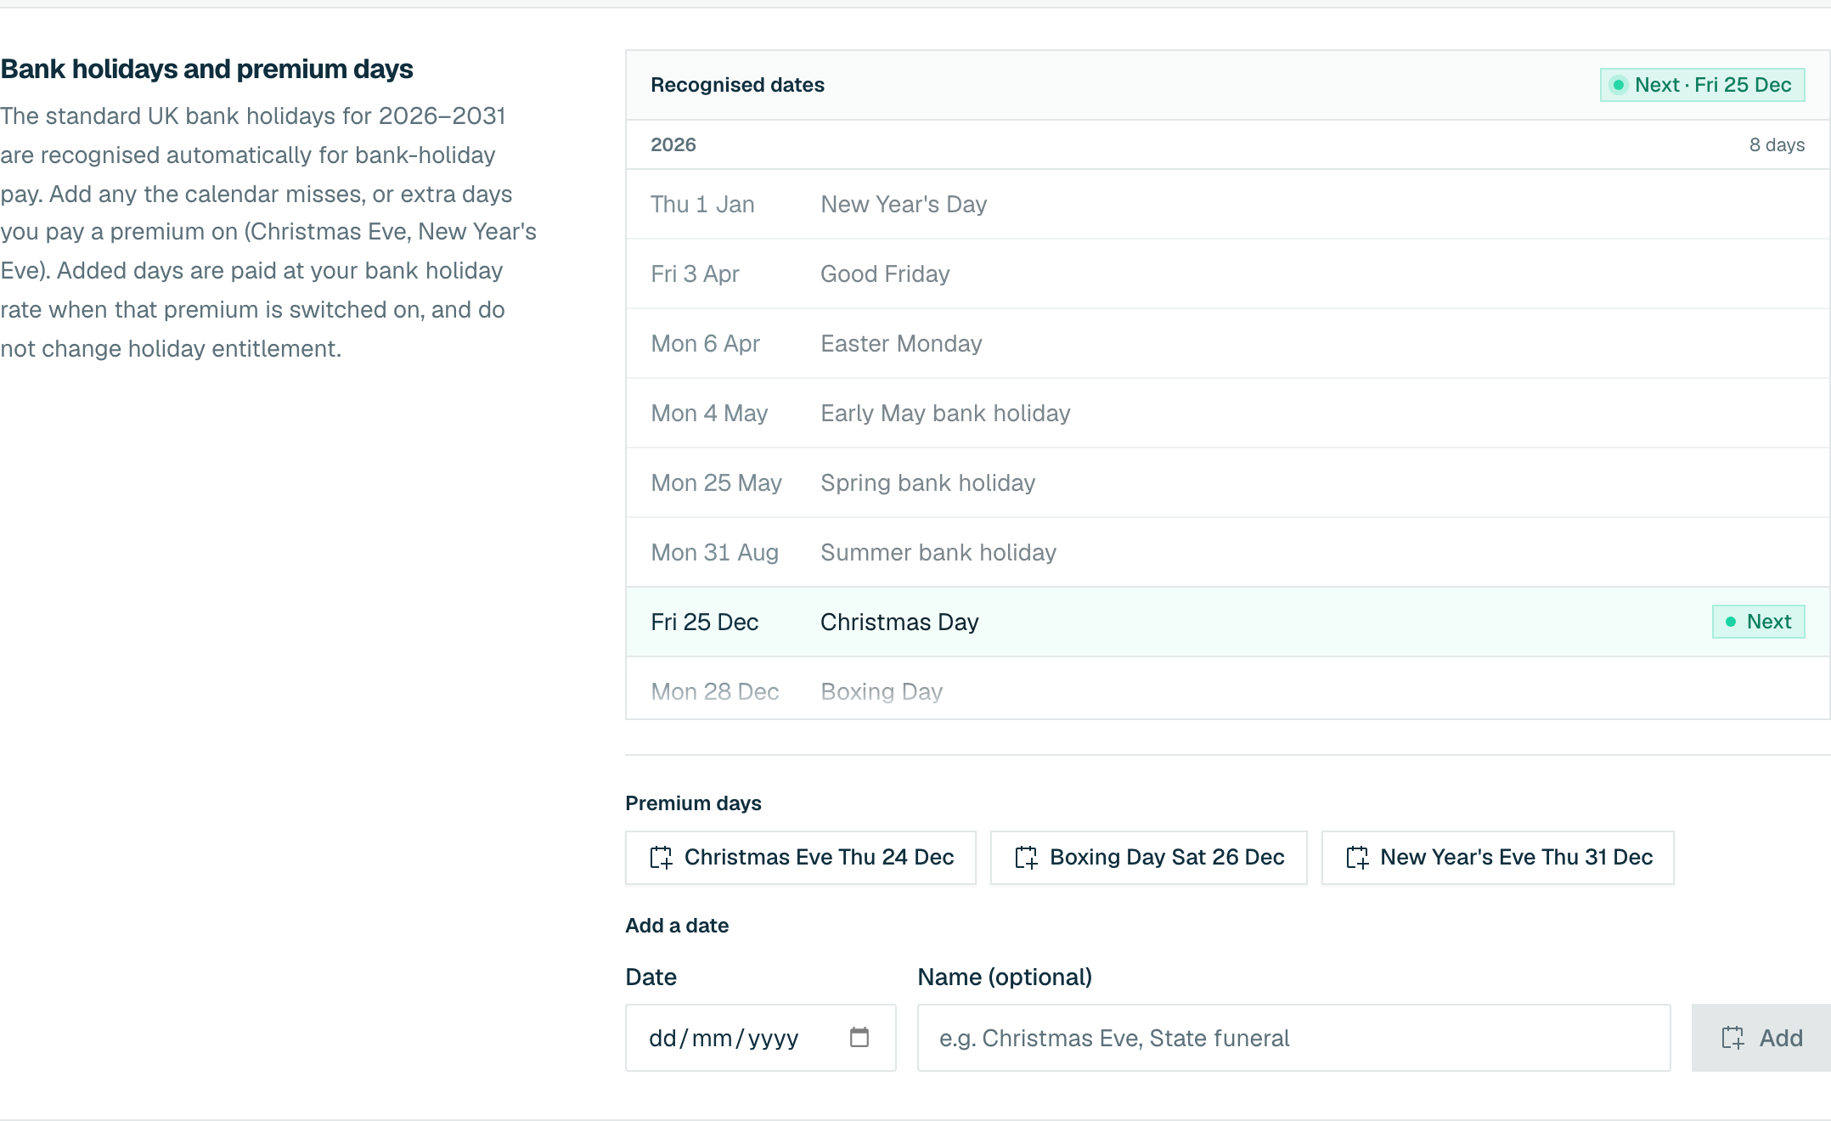1831x1121 pixels.
Task: Click the Add date button
Action: click(x=1761, y=1038)
